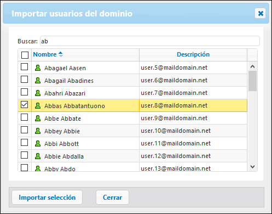Click the user icon beside Abbe Abbate

(38, 119)
